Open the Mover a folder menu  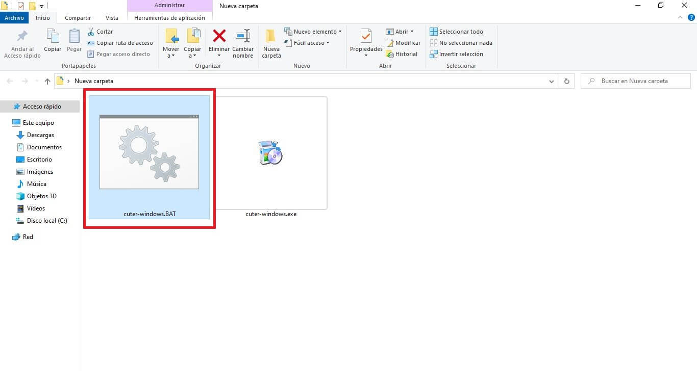pos(171,43)
